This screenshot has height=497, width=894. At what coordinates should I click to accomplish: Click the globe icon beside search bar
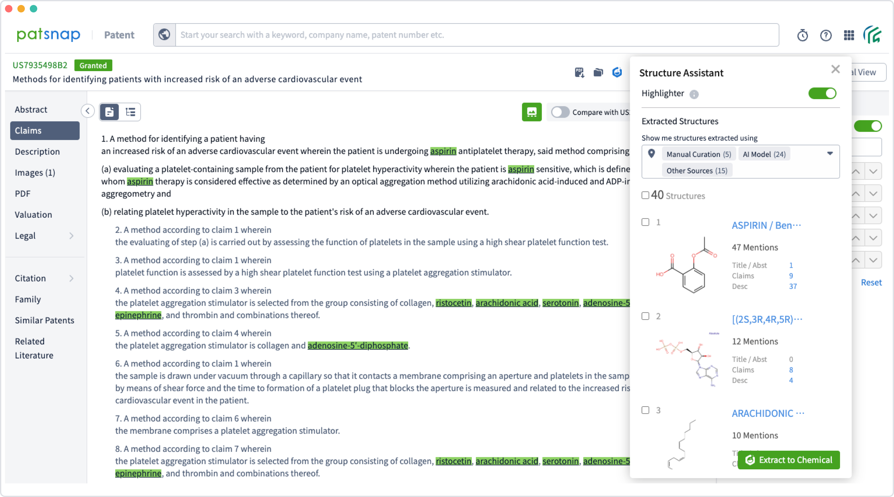point(164,35)
